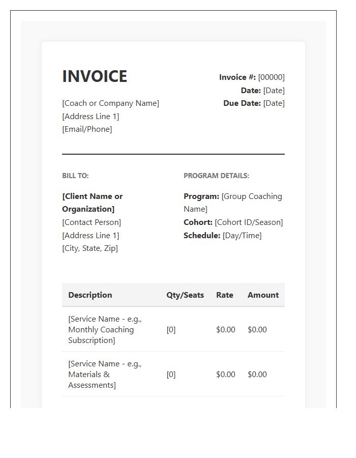Click the INVOICE heading
This screenshot has height=458, width=356.
tap(95, 76)
